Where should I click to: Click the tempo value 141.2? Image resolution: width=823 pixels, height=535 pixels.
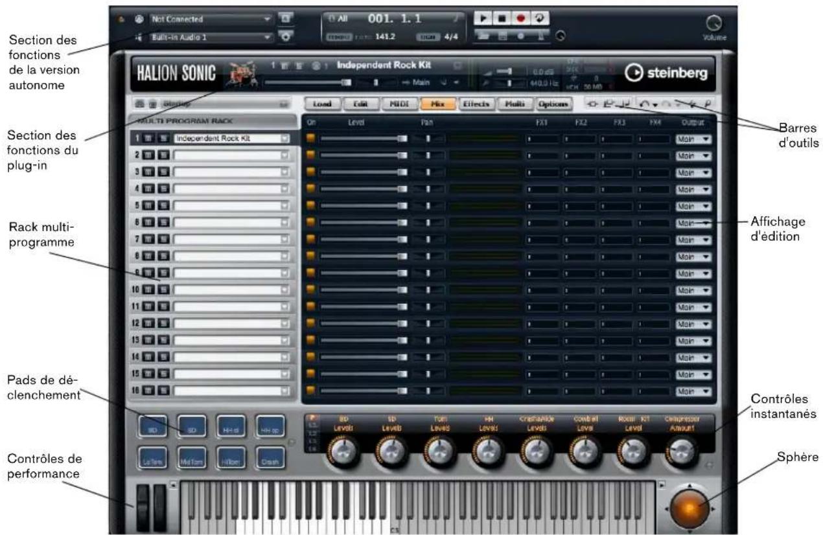(385, 38)
